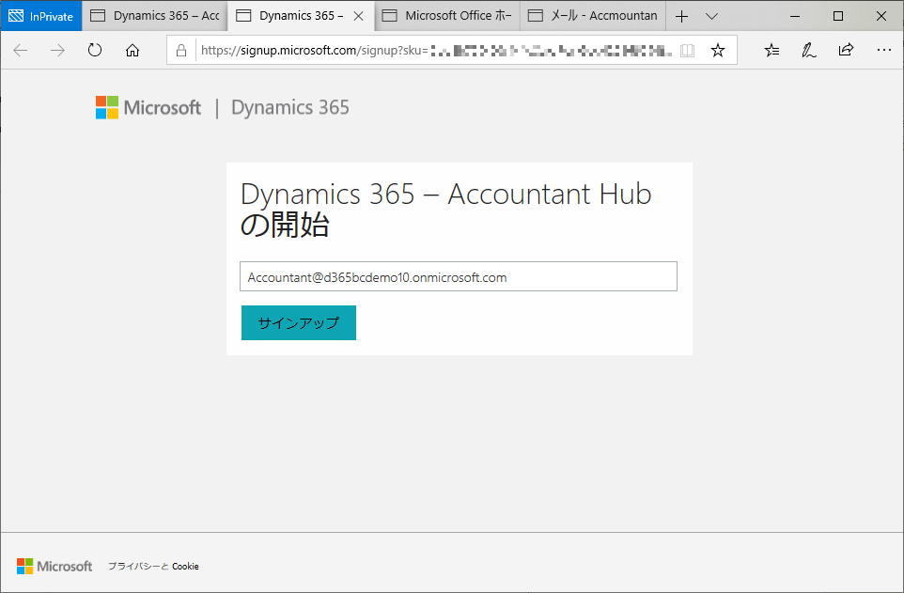Image resolution: width=904 pixels, height=593 pixels.
Task: Open the browser home page
Action: point(132,51)
